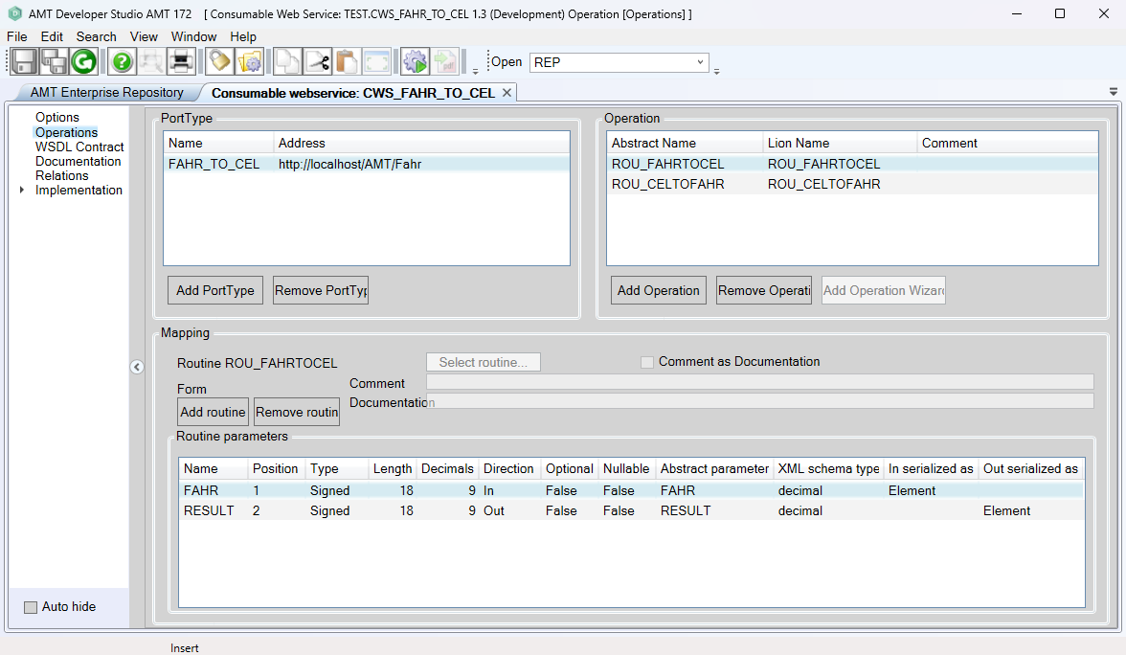Click the Save floppy disk icon
1126x655 pixels.
24,61
